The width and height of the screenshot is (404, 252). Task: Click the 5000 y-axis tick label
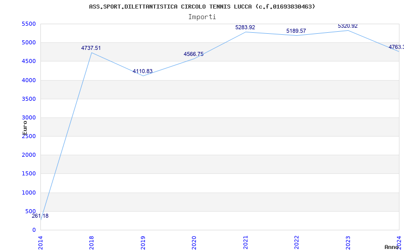click(x=29, y=43)
